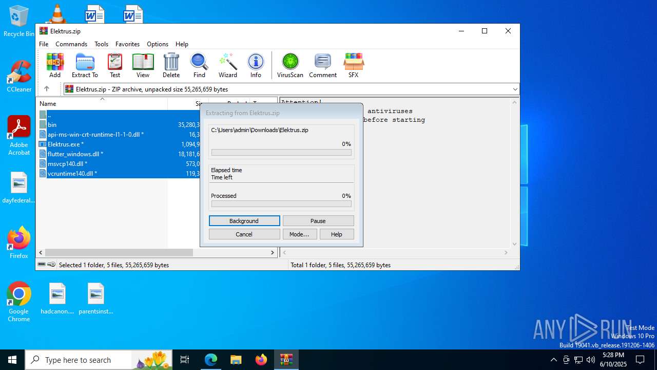Select the bin folder row
The height and width of the screenshot is (370, 657).
[120, 124]
